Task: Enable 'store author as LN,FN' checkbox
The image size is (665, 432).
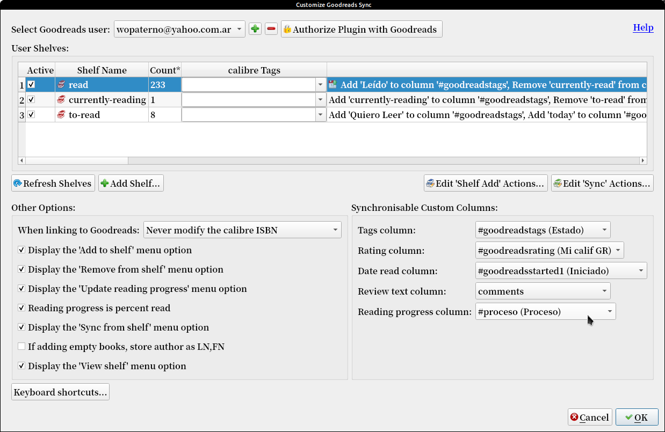Action: coord(21,347)
